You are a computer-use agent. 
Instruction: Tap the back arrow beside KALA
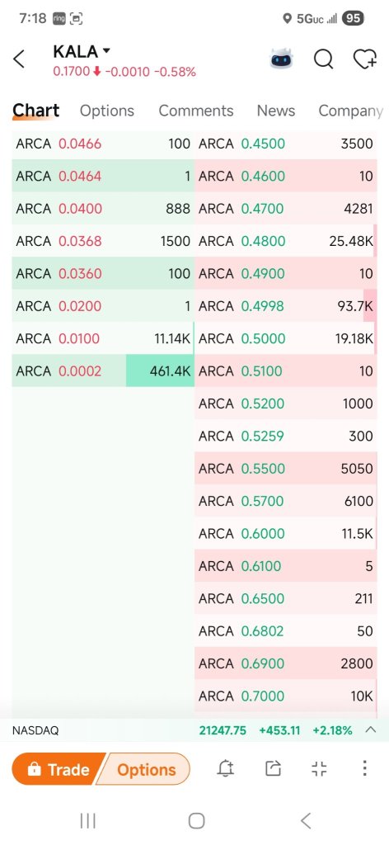(19, 59)
